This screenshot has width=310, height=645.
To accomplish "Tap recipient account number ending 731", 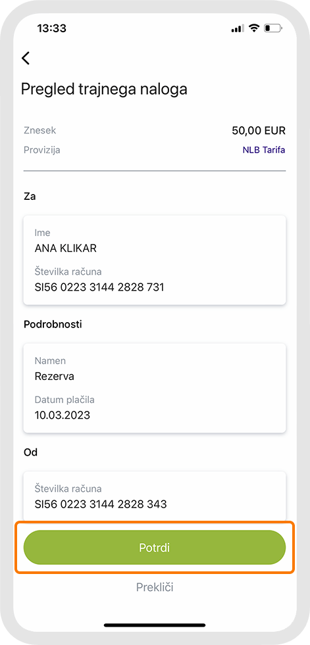I will (99, 287).
